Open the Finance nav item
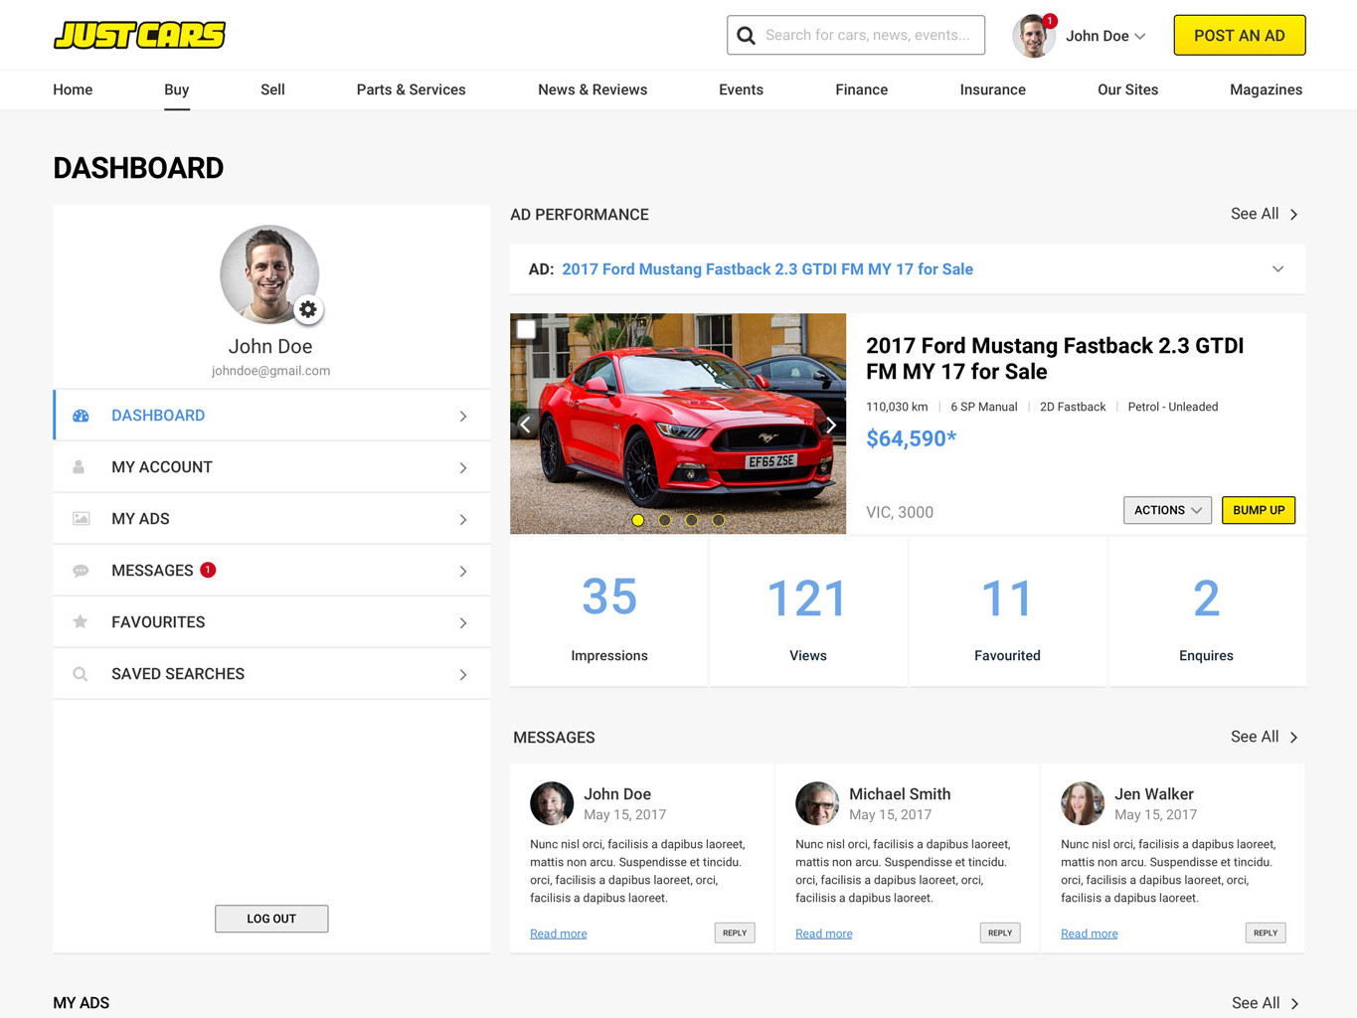1357x1018 pixels. (x=861, y=89)
